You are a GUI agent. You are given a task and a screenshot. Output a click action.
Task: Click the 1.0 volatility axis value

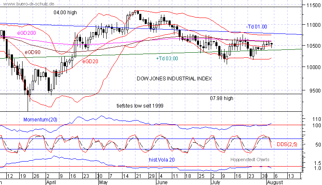[x=317, y=168]
